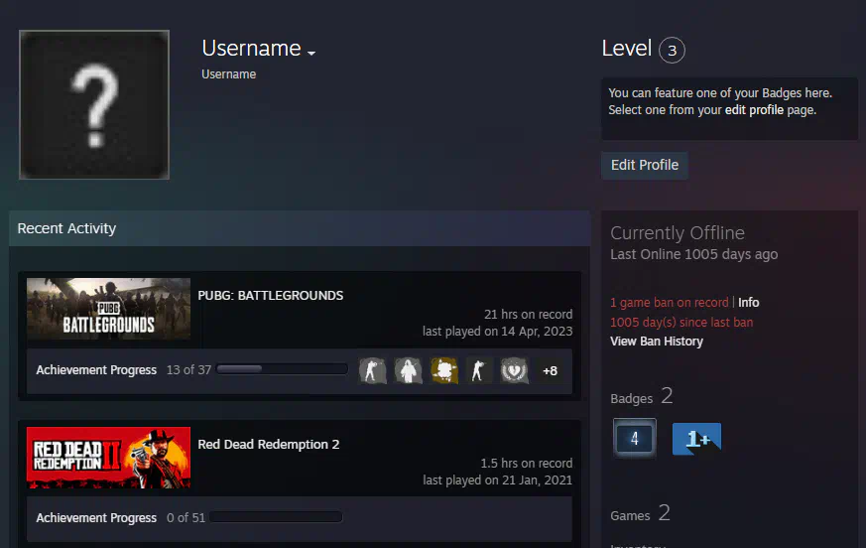
Task: Open the PUBG: BATTLEGROUNDS game thumbnail
Action: click(108, 309)
